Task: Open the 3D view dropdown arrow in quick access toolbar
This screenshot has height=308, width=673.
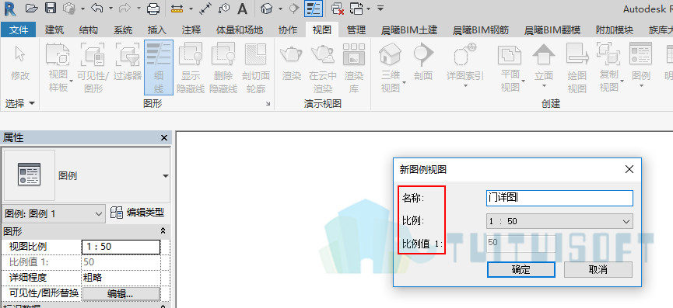Action: point(280,8)
